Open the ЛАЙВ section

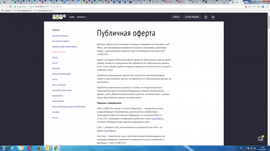(x=72, y=17)
